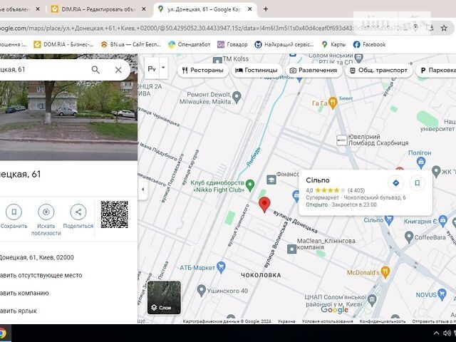Open the Говадор bookmark
Image resolution: width=456 pixels, height=342 pixels.
[232, 44]
